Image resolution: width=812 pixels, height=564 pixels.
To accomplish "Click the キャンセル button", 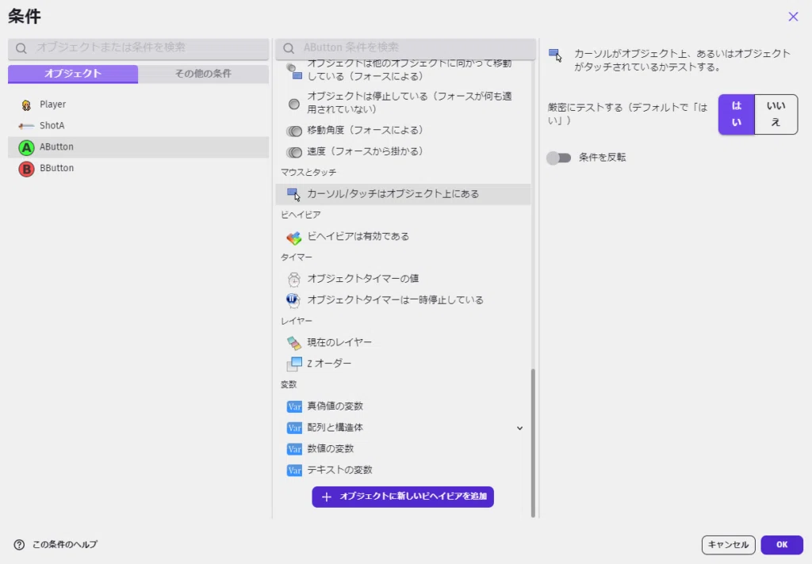I will pos(728,544).
